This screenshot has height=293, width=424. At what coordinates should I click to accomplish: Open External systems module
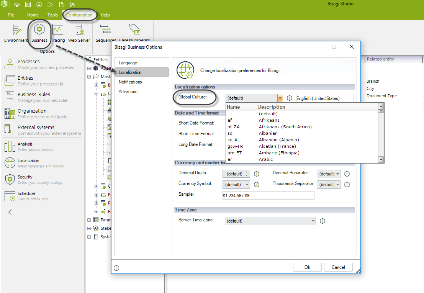click(x=43, y=130)
